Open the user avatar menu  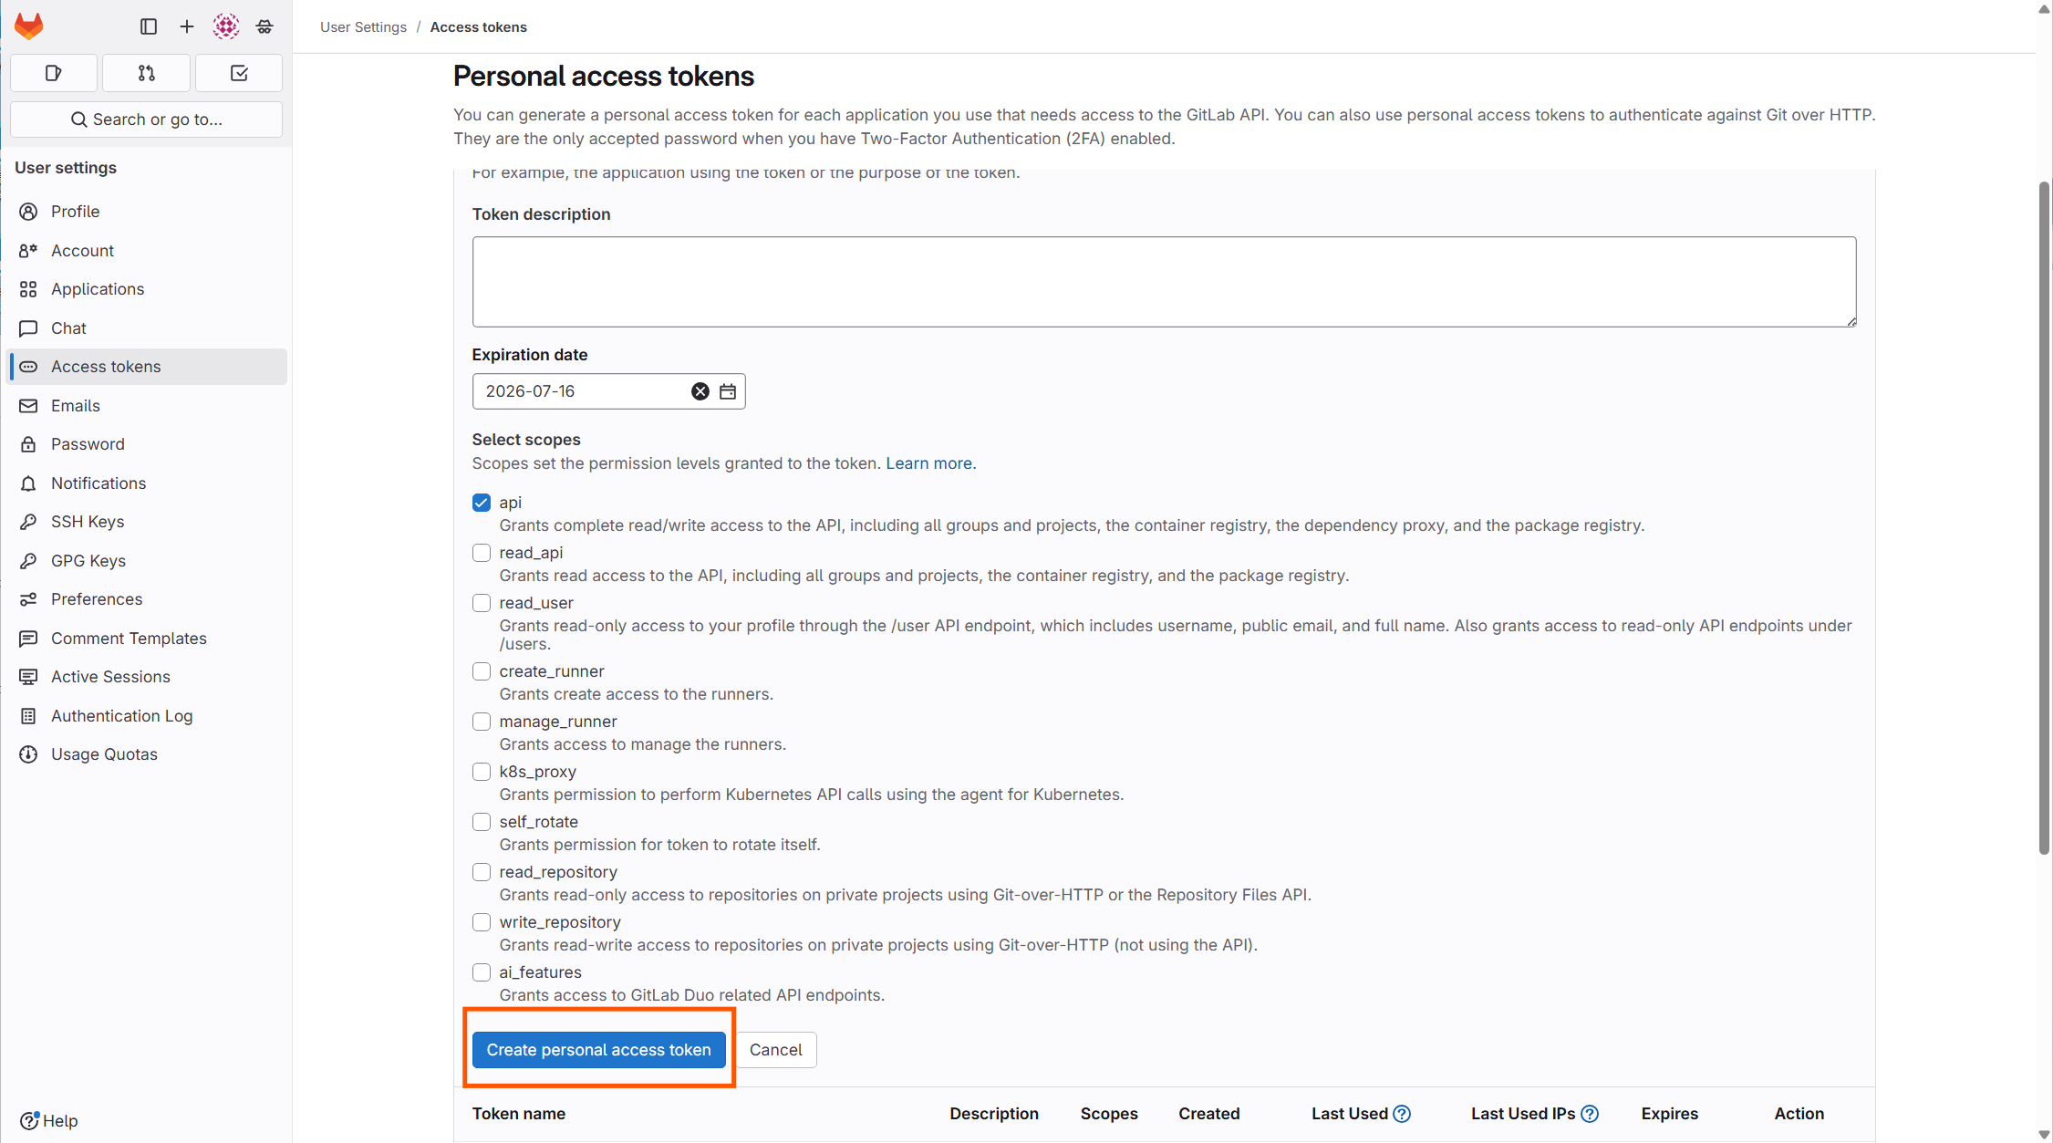226,26
